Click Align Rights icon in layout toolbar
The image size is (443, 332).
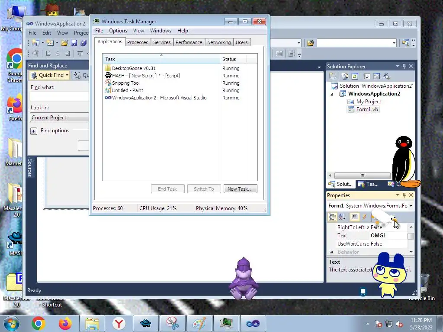point(67,53)
